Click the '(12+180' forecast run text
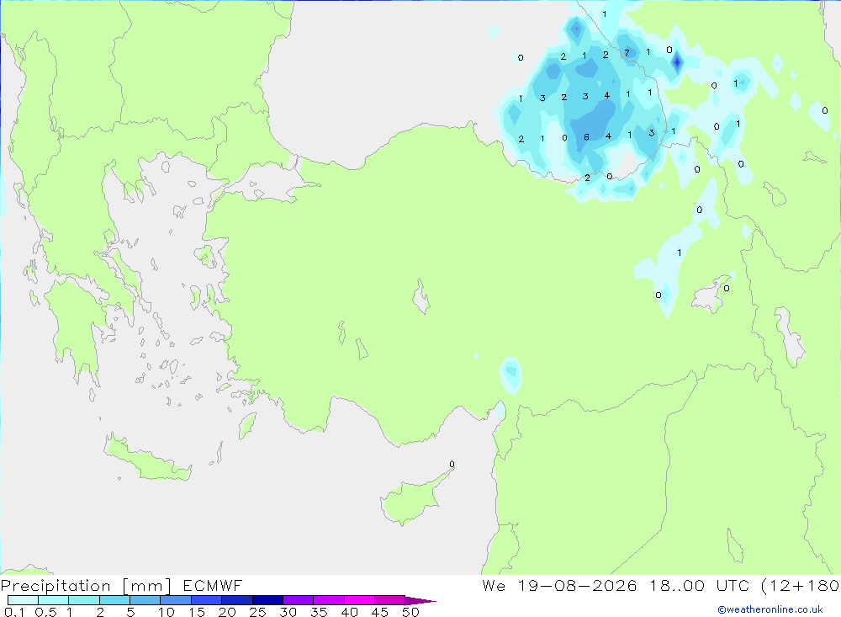 click(x=801, y=585)
